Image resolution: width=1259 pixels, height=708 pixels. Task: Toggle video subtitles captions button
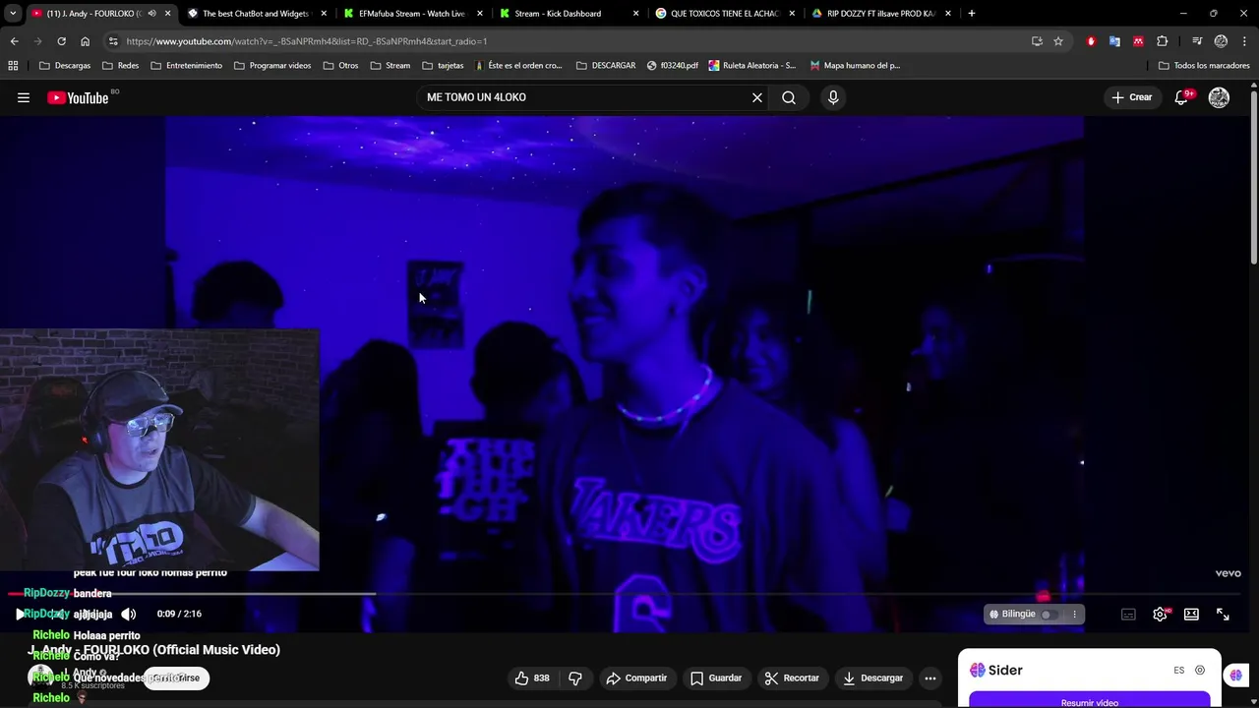[x=1128, y=614]
